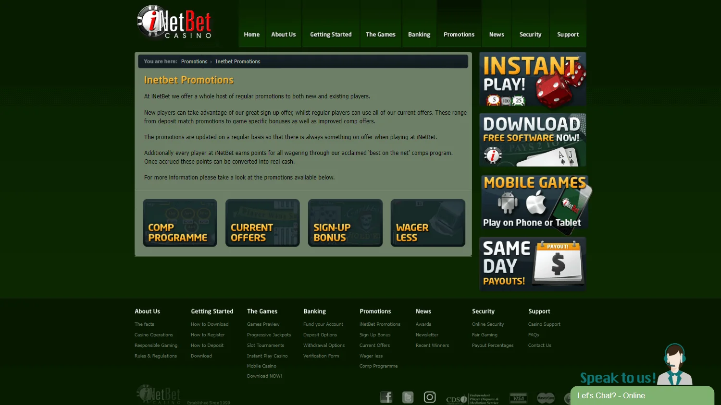This screenshot has height=405, width=721.
Task: Click Download Free Software Now banner
Action: pyautogui.click(x=533, y=140)
